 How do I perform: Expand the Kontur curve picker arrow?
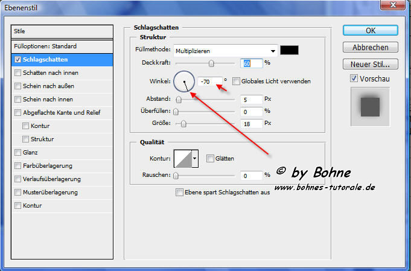194,159
